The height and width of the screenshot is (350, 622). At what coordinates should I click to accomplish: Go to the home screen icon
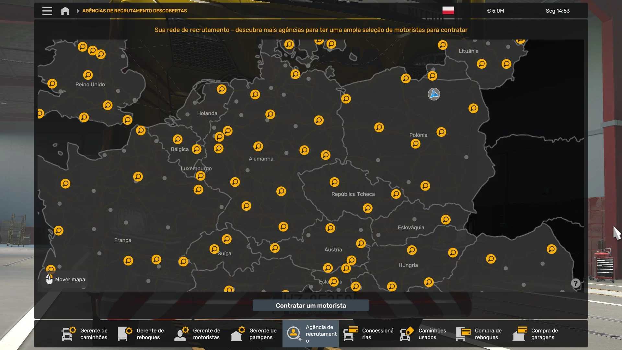65,11
